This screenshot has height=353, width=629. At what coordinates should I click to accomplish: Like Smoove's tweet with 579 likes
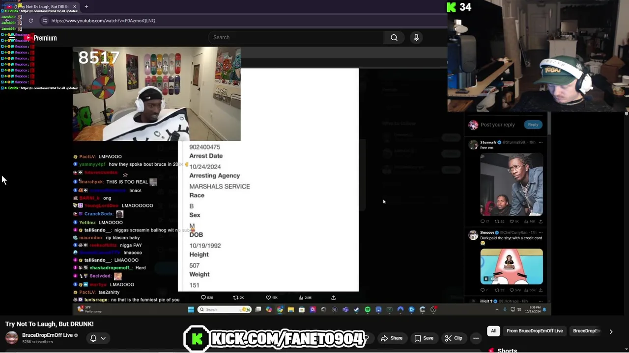(513, 290)
